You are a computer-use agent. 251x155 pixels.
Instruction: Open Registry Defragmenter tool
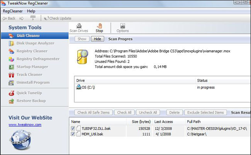(x=38, y=59)
